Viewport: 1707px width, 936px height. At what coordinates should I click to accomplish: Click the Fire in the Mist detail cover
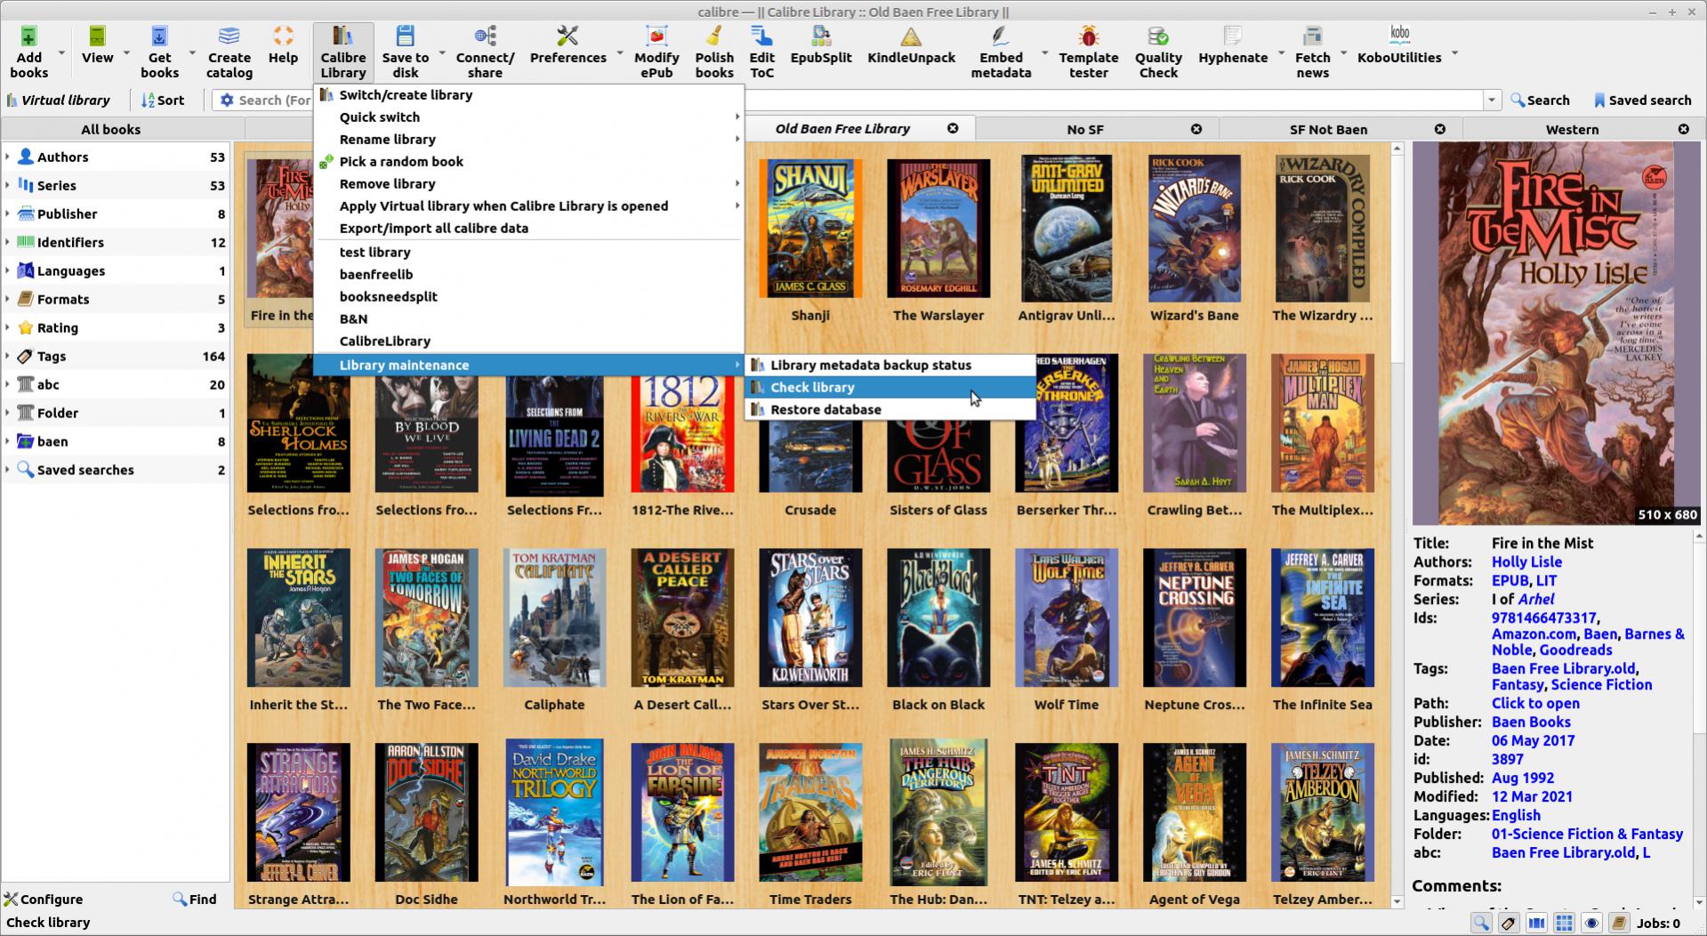(1557, 334)
